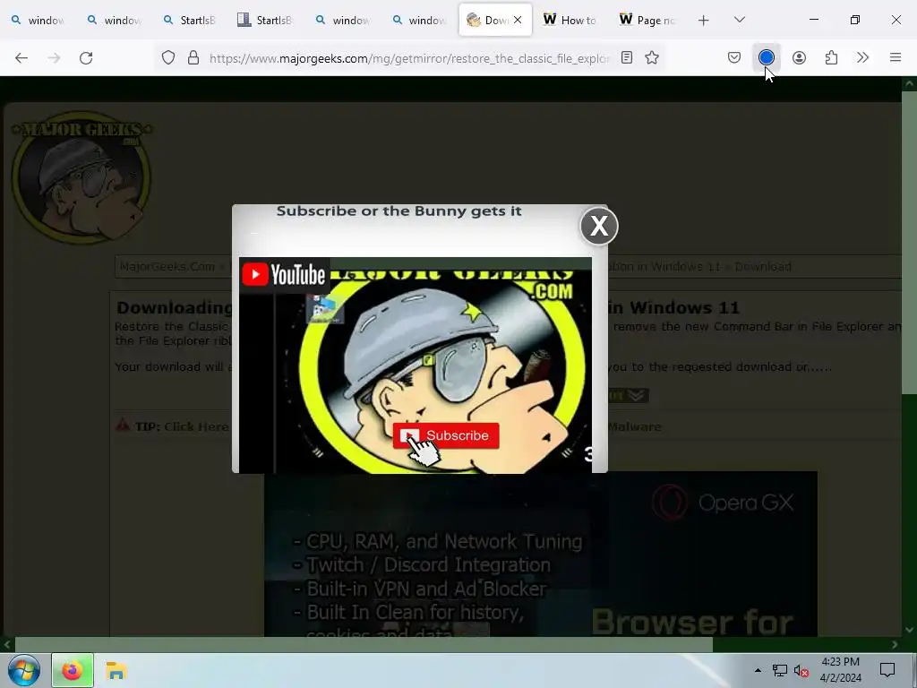Show hidden system tray icons
917x688 pixels.
tap(758, 670)
